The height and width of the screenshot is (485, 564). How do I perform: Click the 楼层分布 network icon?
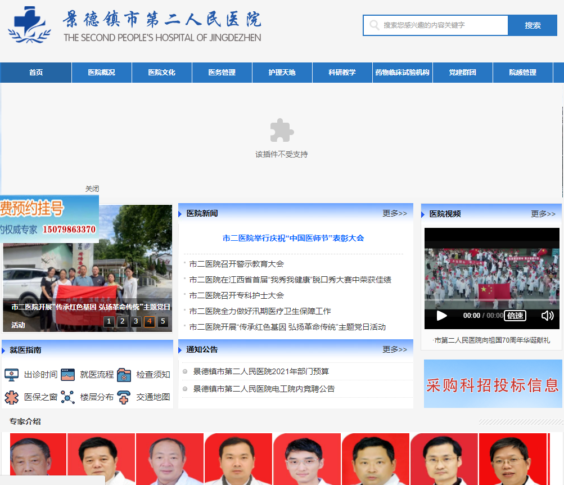point(67,397)
